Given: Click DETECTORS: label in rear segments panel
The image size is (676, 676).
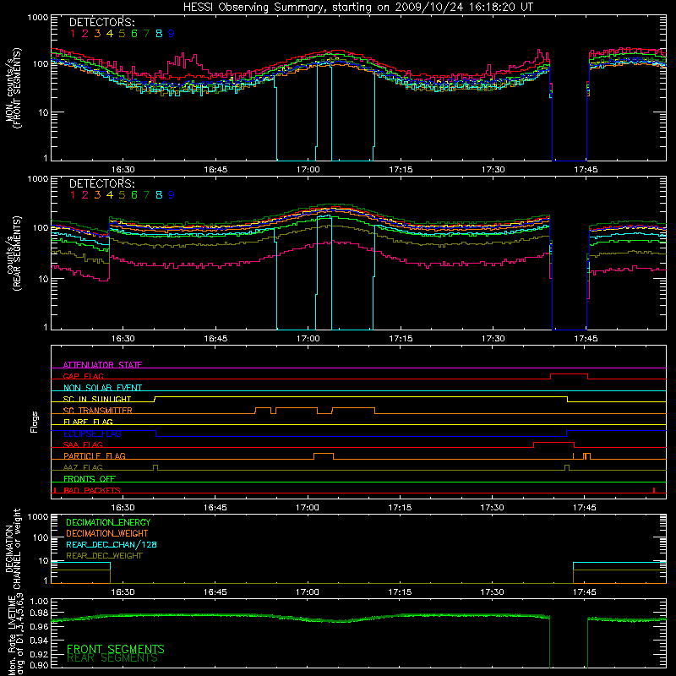Looking at the screenshot, I should click(101, 184).
